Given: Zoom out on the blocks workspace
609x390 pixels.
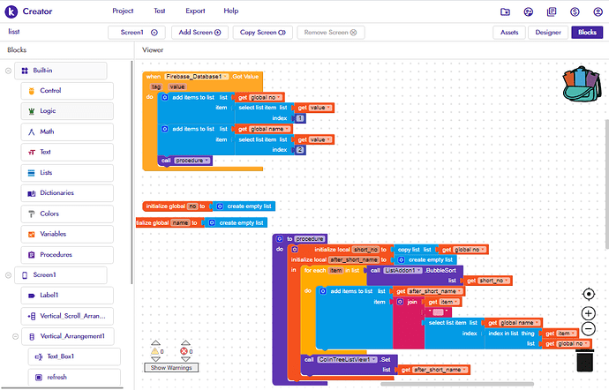Looking at the screenshot, I should pyautogui.click(x=589, y=329).
